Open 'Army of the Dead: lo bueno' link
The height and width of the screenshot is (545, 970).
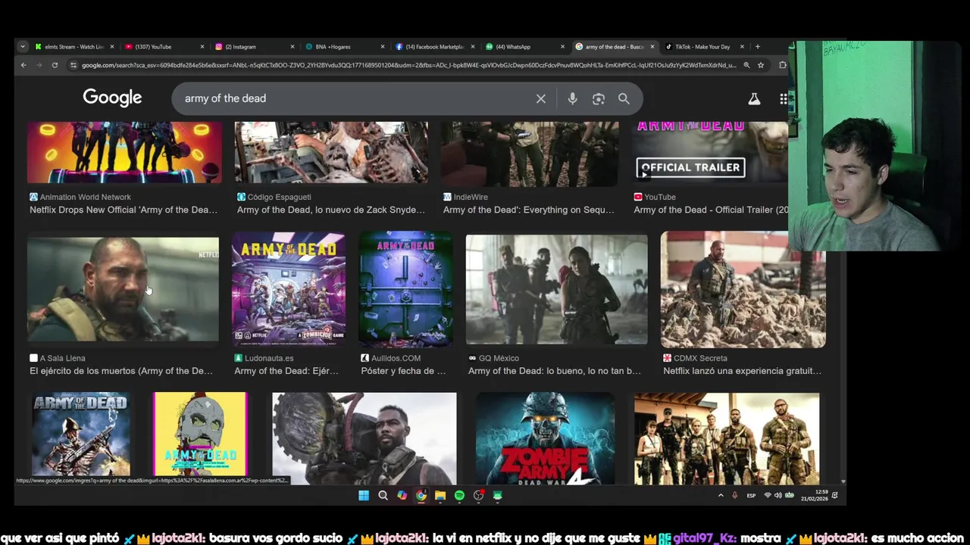pos(555,371)
